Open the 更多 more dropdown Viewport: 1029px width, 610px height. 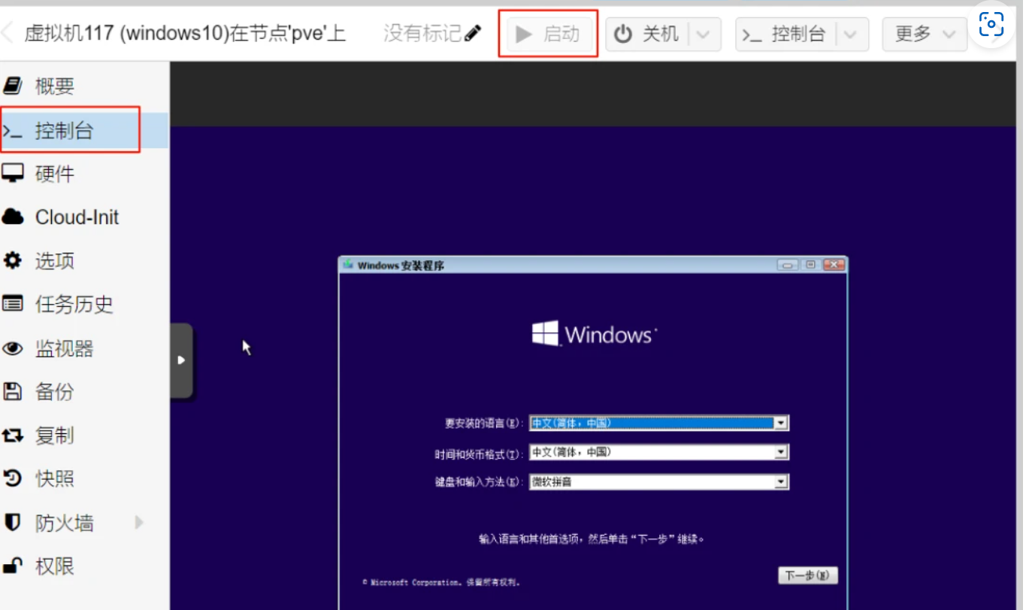click(x=925, y=34)
